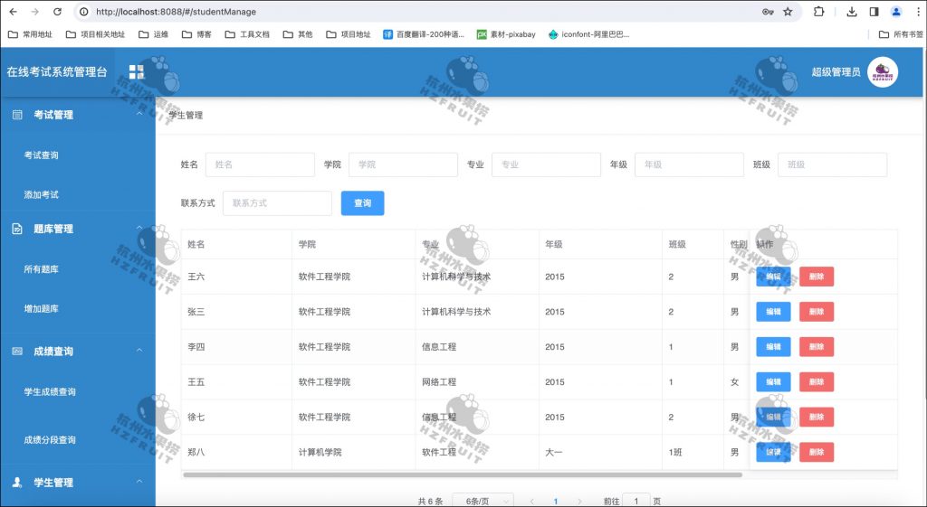927x507 pixels.
Task: Open the browser extensions puzzle icon
Action: click(818, 12)
